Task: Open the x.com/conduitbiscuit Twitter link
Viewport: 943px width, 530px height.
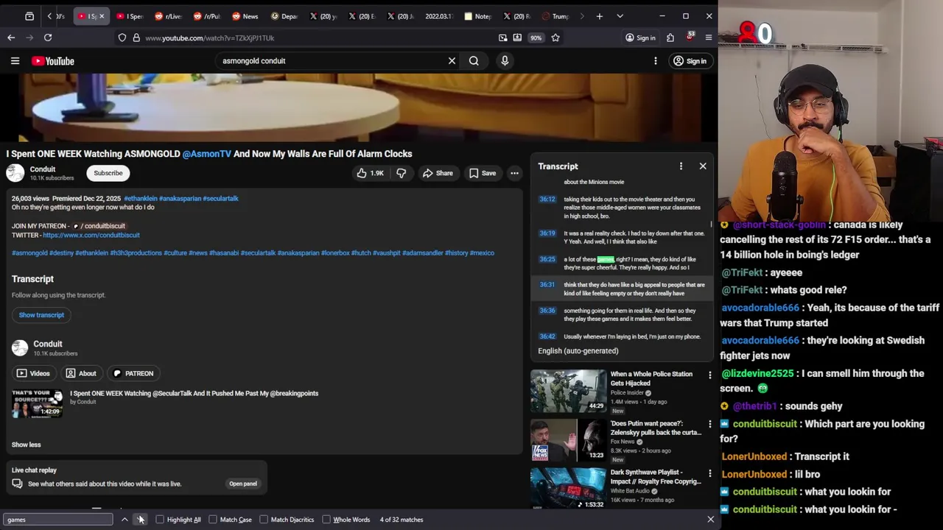Action: tap(91, 235)
